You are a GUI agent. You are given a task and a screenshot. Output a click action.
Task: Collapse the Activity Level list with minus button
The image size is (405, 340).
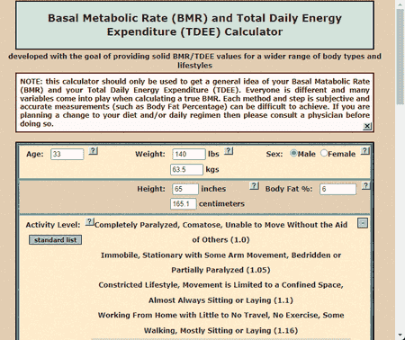coord(363,223)
